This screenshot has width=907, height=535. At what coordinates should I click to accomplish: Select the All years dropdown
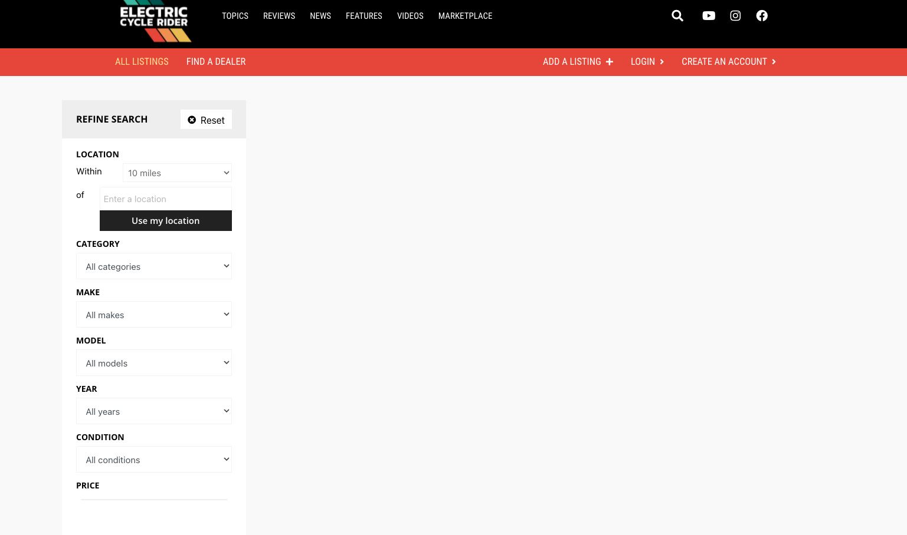[x=154, y=411]
